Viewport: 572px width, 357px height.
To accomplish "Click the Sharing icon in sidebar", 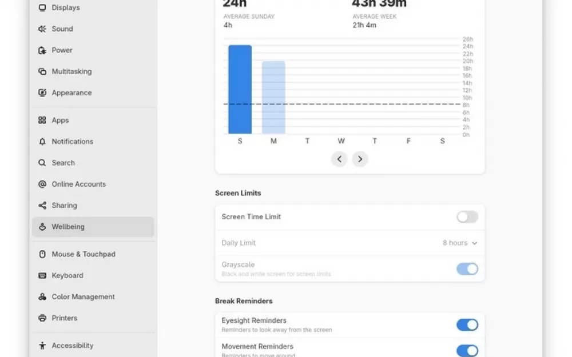I will [x=42, y=206].
